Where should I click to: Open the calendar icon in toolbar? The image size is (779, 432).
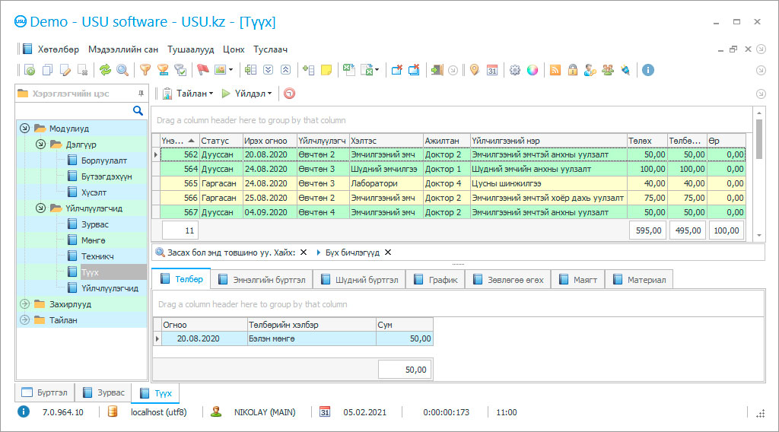coord(492,70)
